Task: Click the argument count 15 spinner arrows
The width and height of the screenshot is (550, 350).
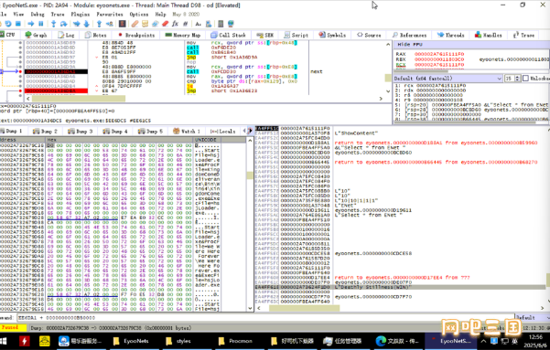Action: tap(517, 78)
